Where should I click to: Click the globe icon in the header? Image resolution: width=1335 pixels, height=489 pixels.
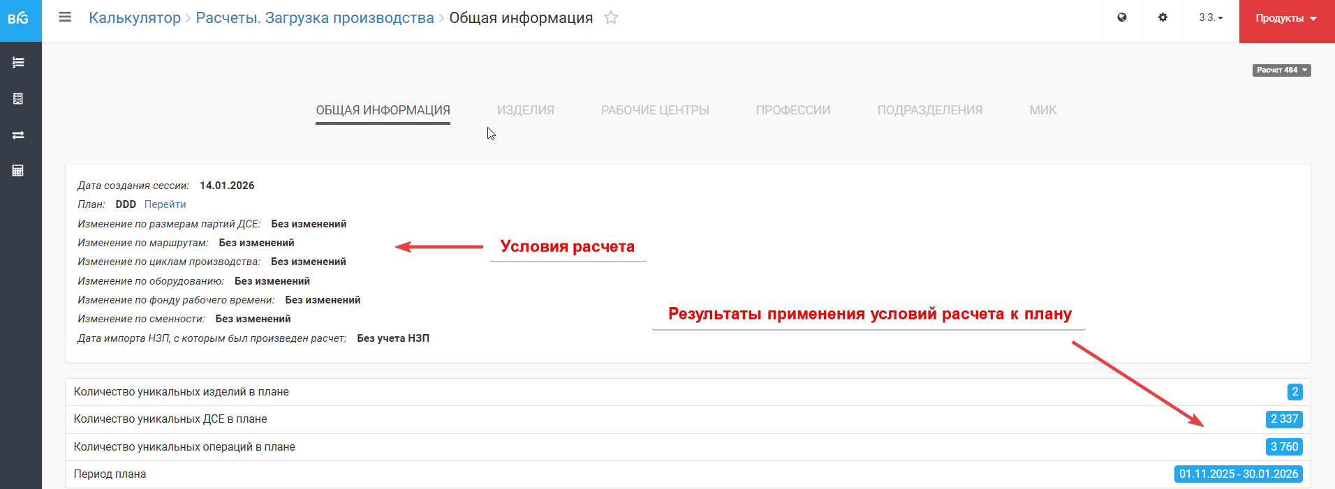point(1122,18)
